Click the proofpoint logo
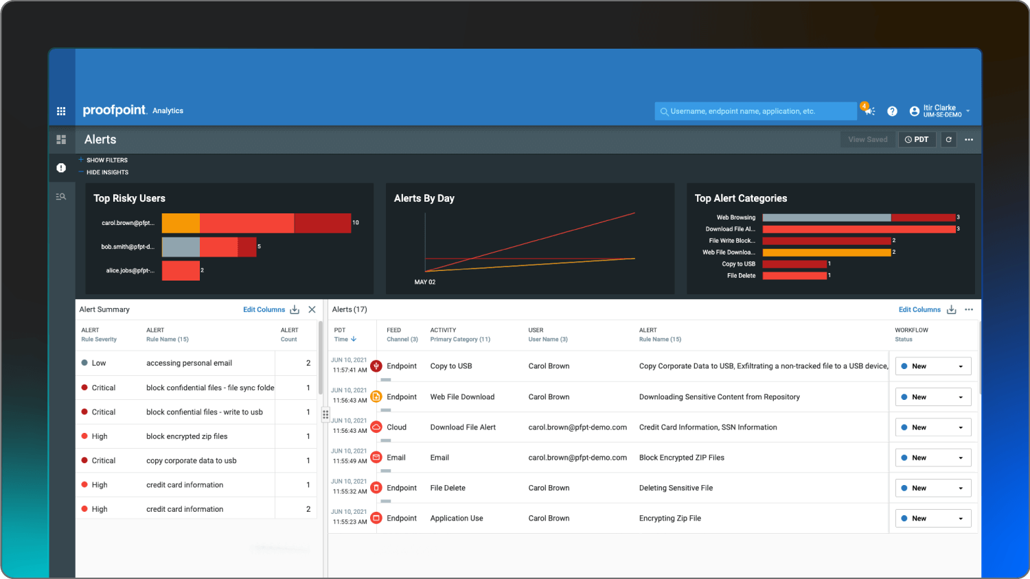 [115, 110]
